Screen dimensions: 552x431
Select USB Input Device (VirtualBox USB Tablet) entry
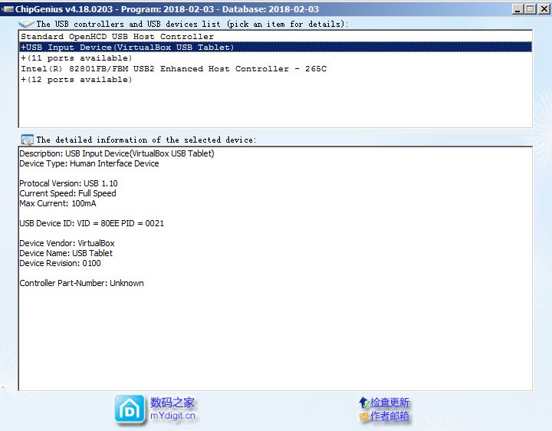pos(275,48)
